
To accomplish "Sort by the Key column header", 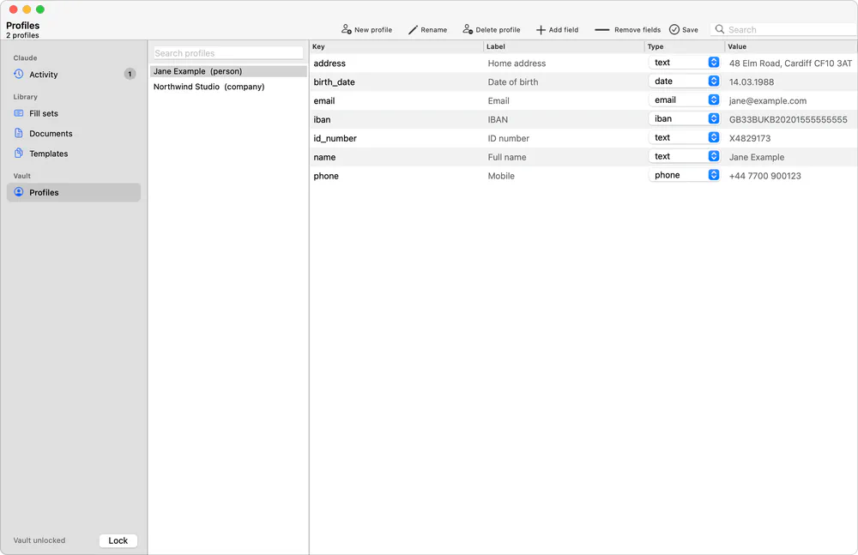I will (396, 46).
